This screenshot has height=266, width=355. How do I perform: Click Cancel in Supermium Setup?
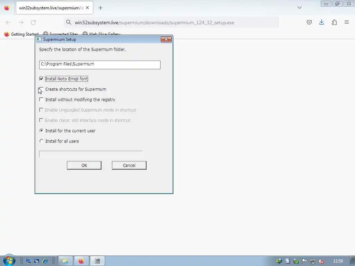129,165
